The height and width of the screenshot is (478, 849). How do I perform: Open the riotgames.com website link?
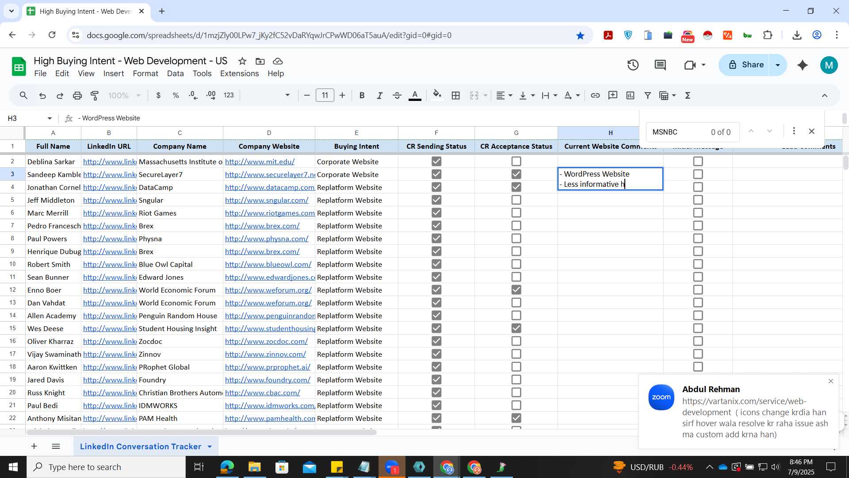[270, 213]
